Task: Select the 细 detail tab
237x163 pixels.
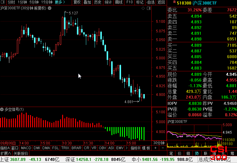Action: pos(188,153)
